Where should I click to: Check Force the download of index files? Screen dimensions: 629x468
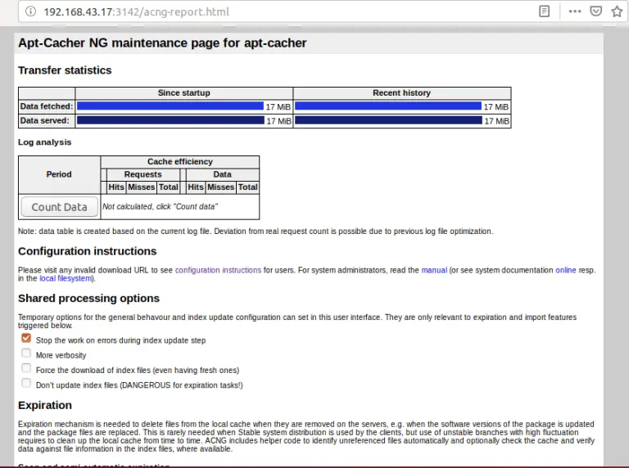tap(26, 368)
